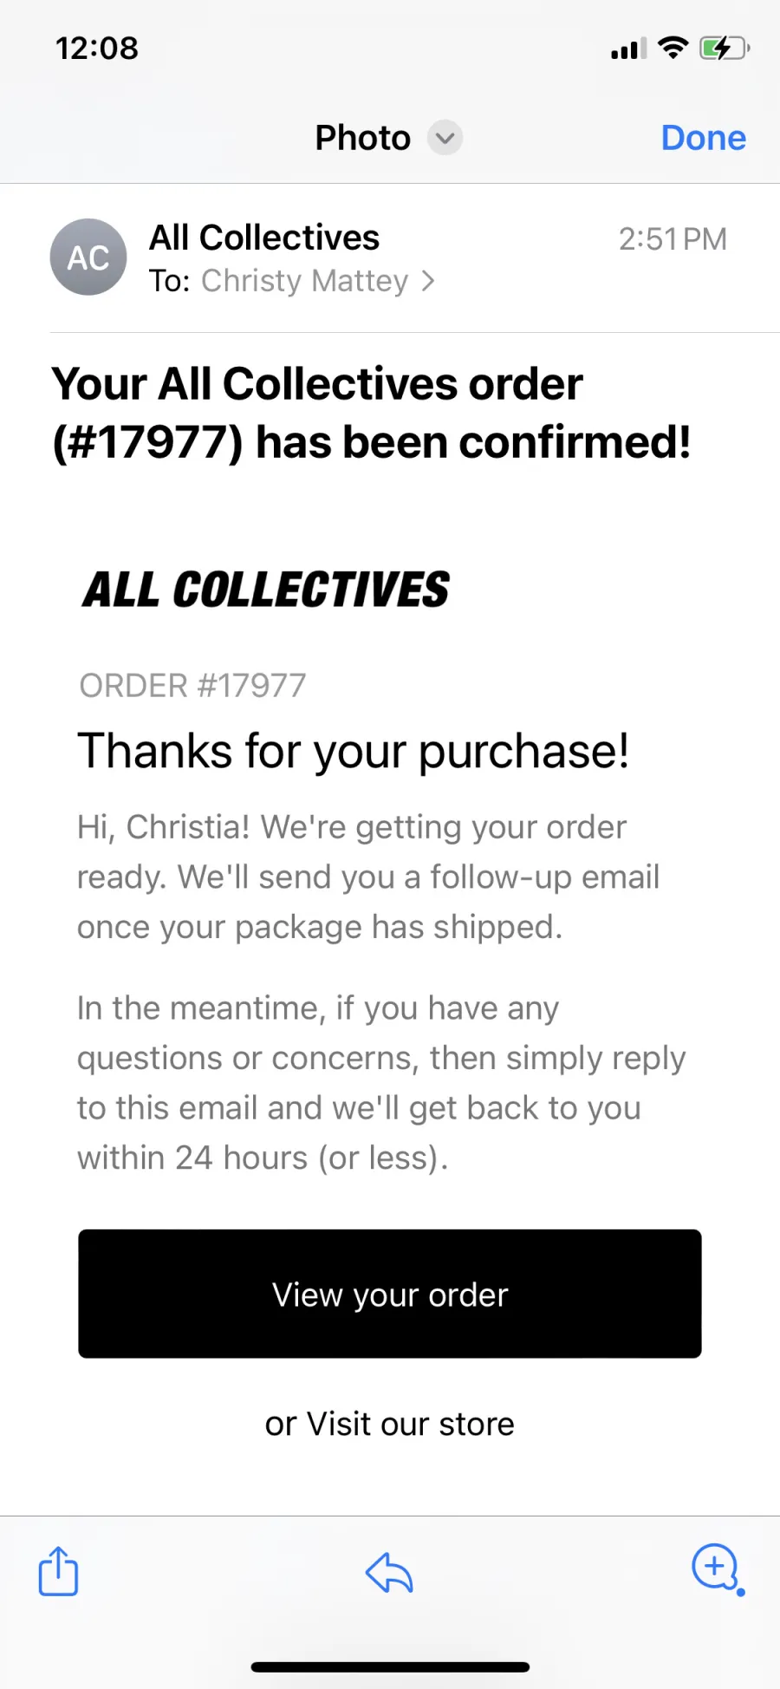780x1689 pixels.
Task: Tap sender name All Collectives
Action: (x=264, y=238)
